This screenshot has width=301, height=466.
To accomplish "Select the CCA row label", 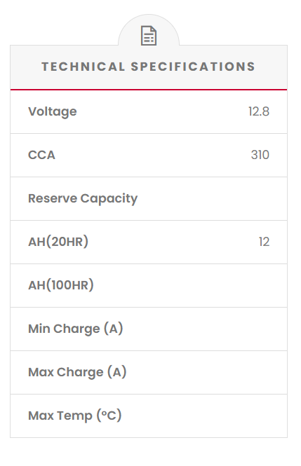I will (x=41, y=155).
